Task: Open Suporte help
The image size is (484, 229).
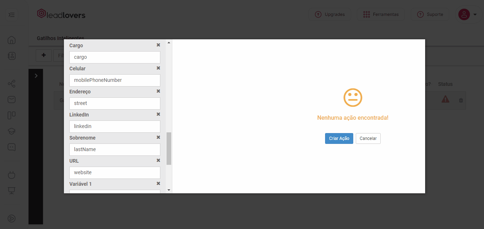Action: tap(430, 14)
